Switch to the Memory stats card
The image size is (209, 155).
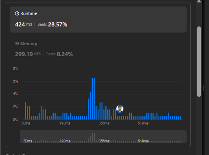pyautogui.click(x=98, y=49)
